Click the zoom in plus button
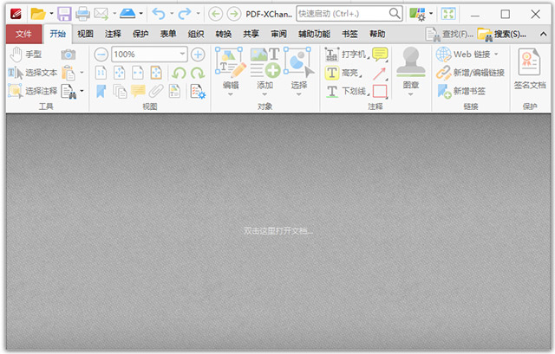The height and width of the screenshot is (354, 555). pos(198,55)
